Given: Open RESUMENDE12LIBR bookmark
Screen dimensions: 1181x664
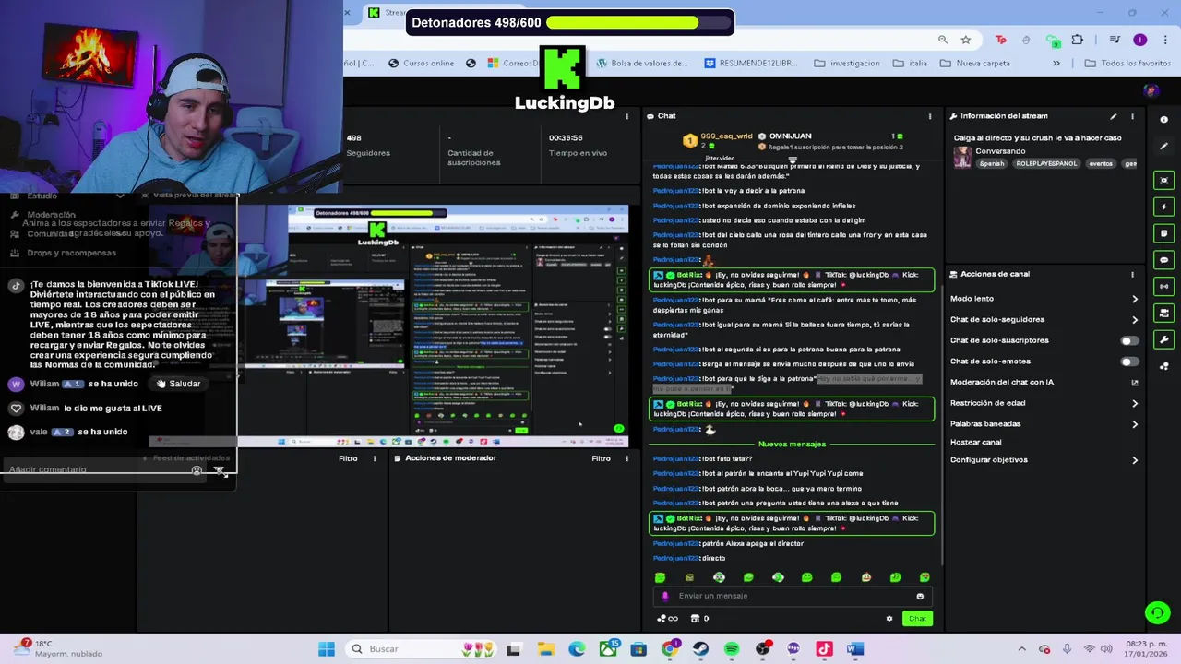Looking at the screenshot, I should pyautogui.click(x=751, y=64).
